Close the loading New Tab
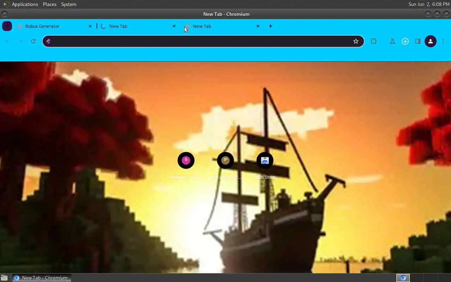451x282 pixels. point(174,26)
